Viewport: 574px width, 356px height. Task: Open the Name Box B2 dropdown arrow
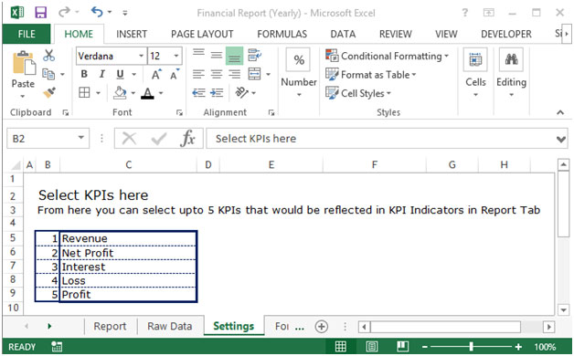(81, 138)
